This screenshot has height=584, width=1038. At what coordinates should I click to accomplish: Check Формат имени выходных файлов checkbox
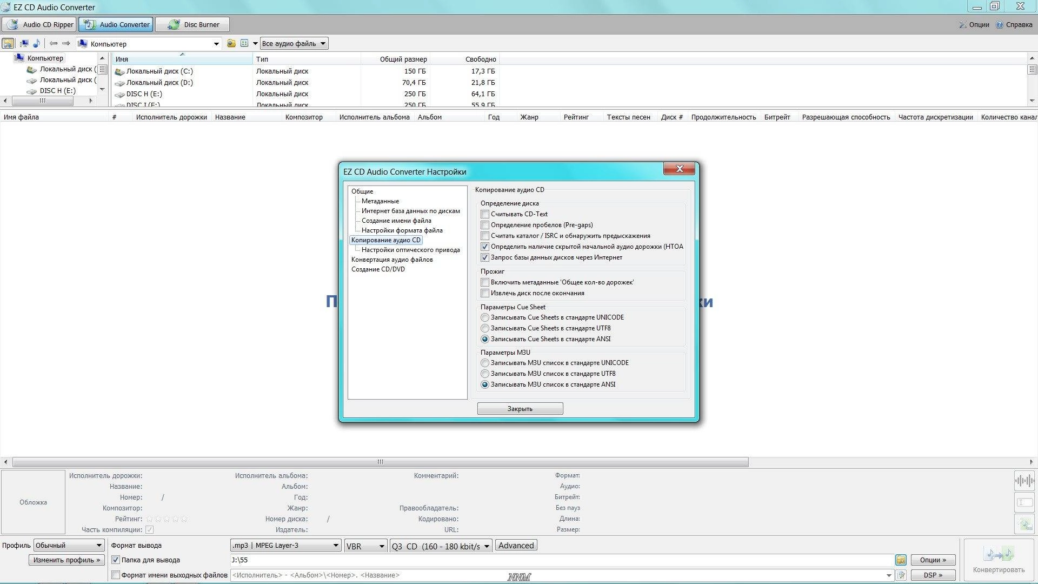tap(115, 575)
